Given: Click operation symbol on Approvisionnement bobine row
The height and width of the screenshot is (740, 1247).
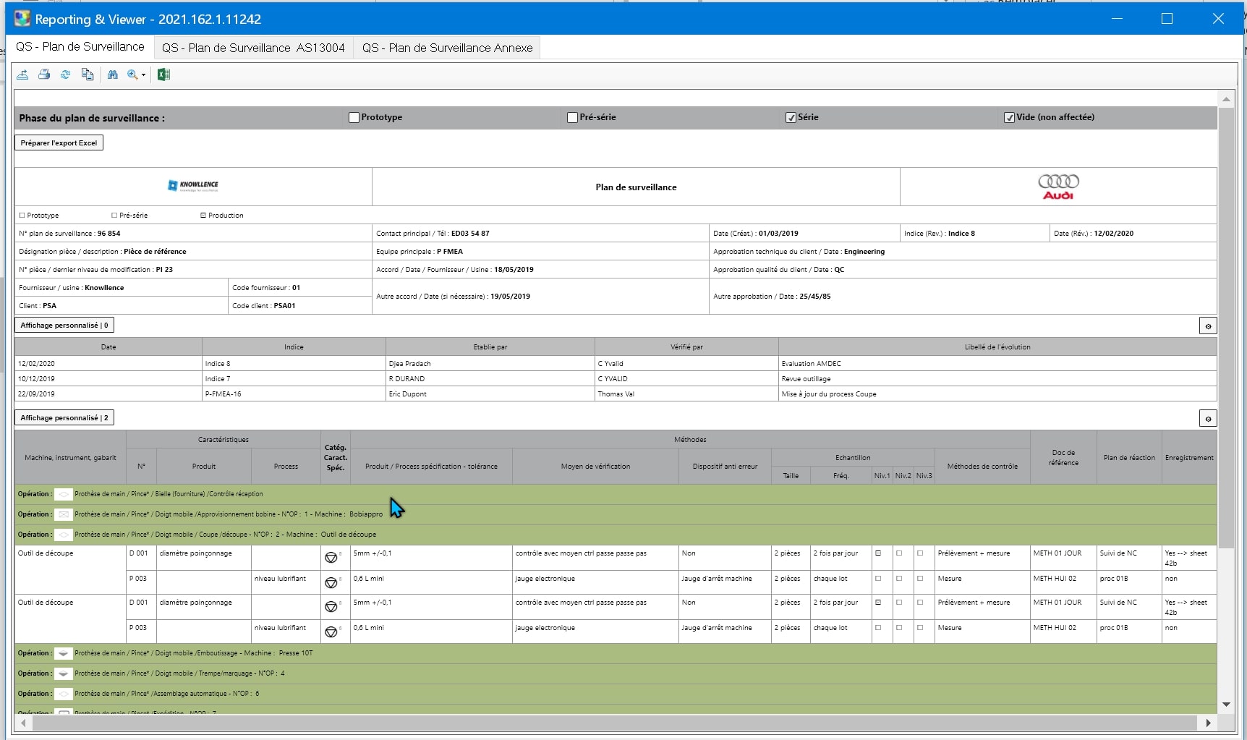Looking at the screenshot, I should tap(64, 514).
